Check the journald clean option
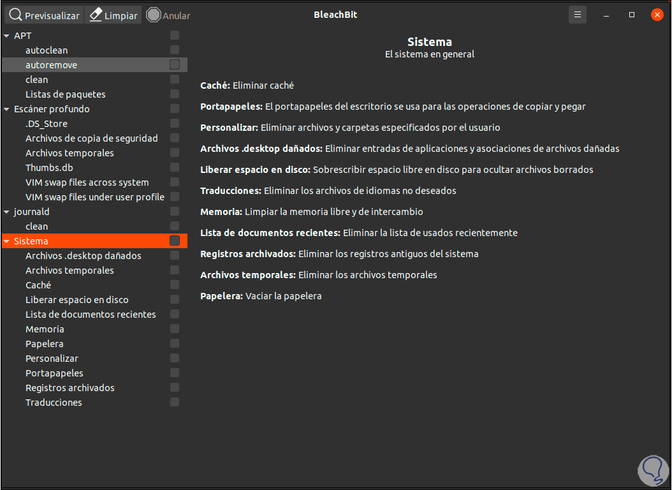Viewport: 672px width, 490px height. point(175,226)
